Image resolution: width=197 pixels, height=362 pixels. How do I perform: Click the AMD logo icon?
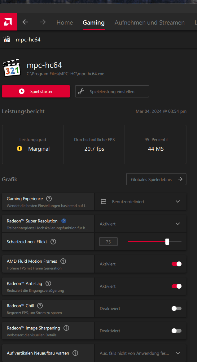(8, 22)
